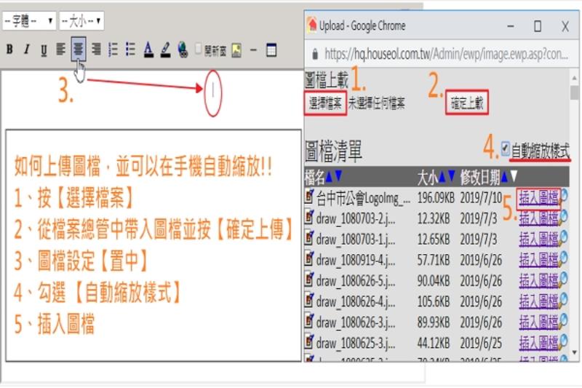This screenshot has height=388, width=582.
Task: Open the 大小 size dropdown
Action: (x=81, y=20)
